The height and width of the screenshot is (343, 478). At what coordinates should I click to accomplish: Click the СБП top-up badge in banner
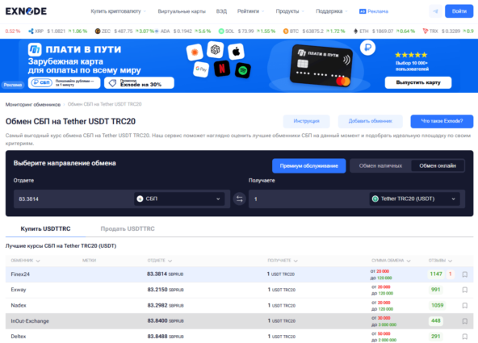[x=64, y=82]
